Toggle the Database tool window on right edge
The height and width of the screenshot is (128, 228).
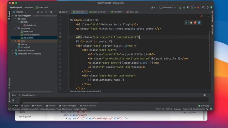click(212, 17)
